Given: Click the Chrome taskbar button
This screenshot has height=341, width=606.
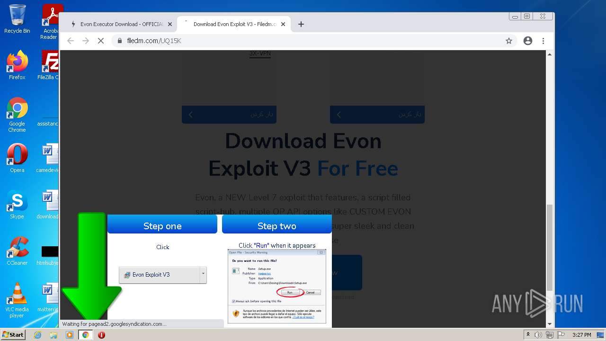Looking at the screenshot, I should 85,335.
